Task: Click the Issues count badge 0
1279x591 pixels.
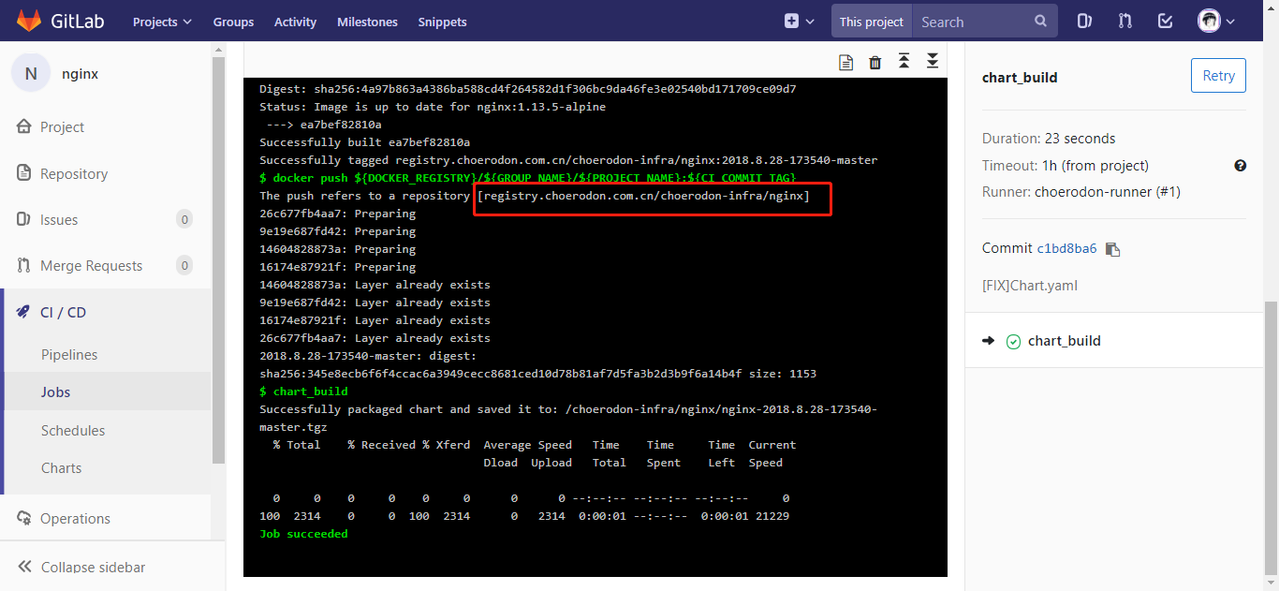Action: click(184, 219)
